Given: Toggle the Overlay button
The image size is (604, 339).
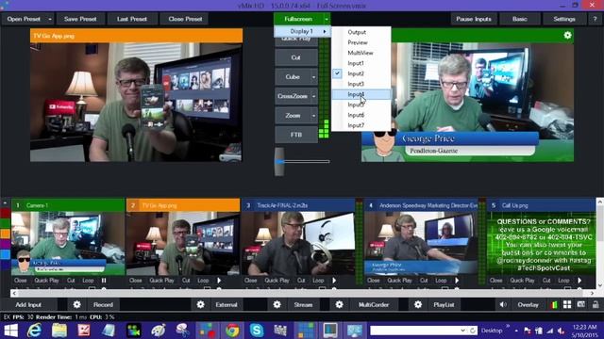Looking at the screenshot, I should (x=528, y=305).
